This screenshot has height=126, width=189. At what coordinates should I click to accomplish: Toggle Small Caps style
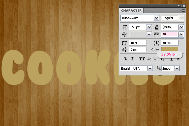click(149, 59)
